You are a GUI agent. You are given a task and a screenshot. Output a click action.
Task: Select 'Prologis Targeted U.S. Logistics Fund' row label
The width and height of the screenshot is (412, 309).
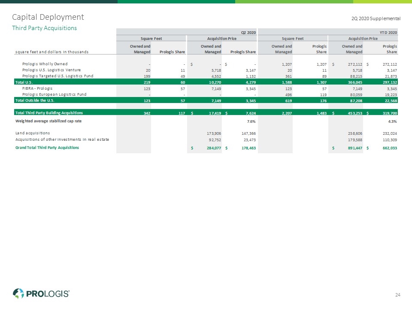pos(58,76)
